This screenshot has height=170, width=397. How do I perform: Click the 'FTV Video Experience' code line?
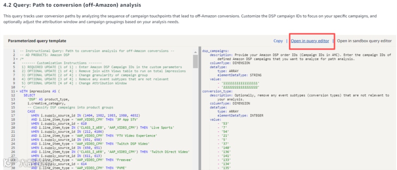click(94, 136)
